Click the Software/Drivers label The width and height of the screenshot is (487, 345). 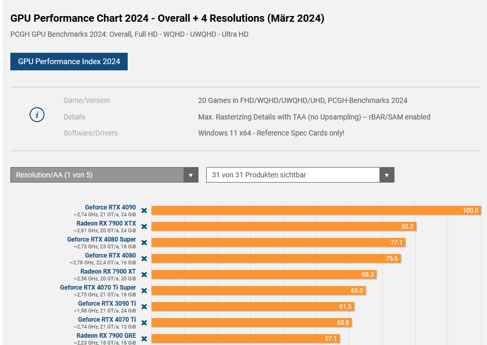90,133
